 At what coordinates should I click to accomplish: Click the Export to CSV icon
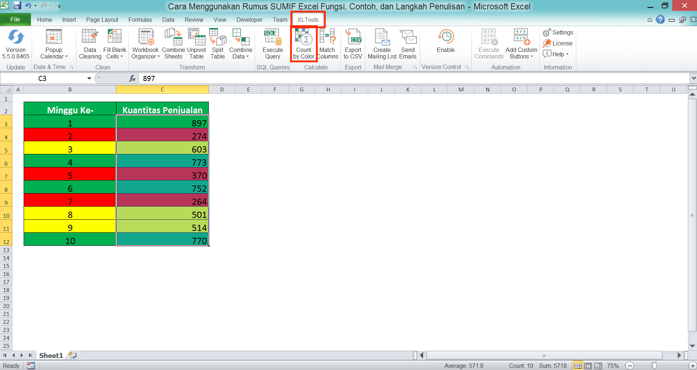click(x=353, y=37)
